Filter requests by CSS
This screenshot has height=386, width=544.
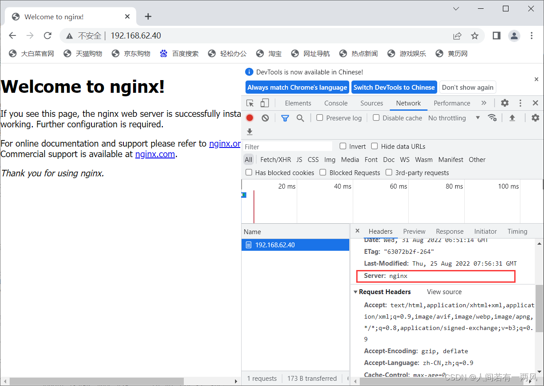tap(313, 160)
